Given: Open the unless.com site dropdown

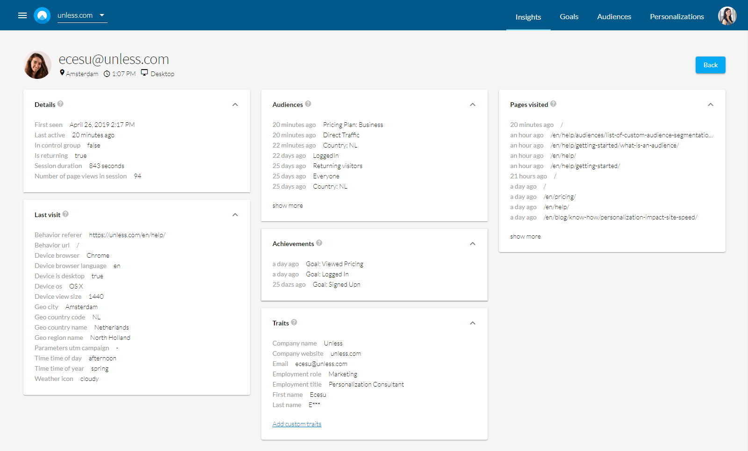Looking at the screenshot, I should click(x=82, y=15).
